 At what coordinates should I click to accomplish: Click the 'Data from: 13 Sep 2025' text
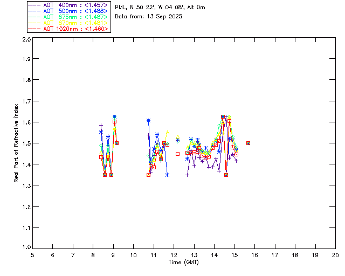pos(149,17)
